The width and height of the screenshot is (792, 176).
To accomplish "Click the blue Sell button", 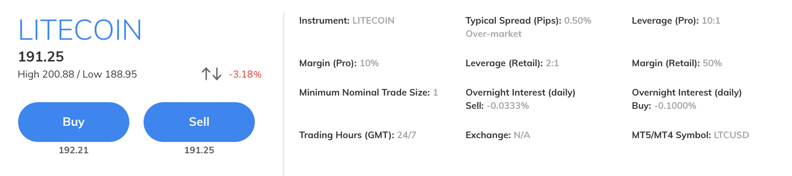I will pos(199,122).
